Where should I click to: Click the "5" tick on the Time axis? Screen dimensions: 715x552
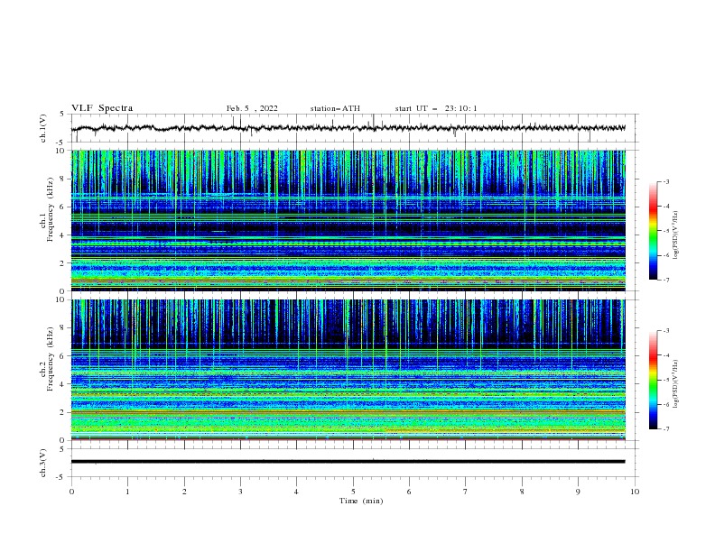(x=353, y=492)
